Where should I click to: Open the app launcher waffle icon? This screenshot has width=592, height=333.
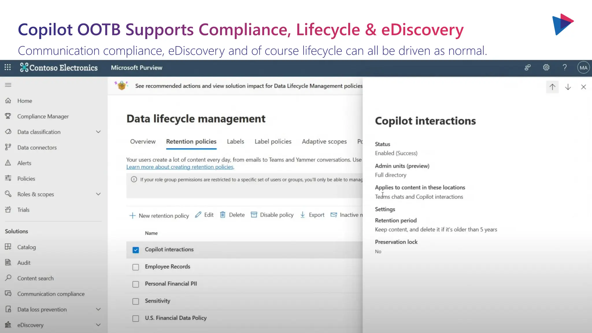click(x=8, y=67)
